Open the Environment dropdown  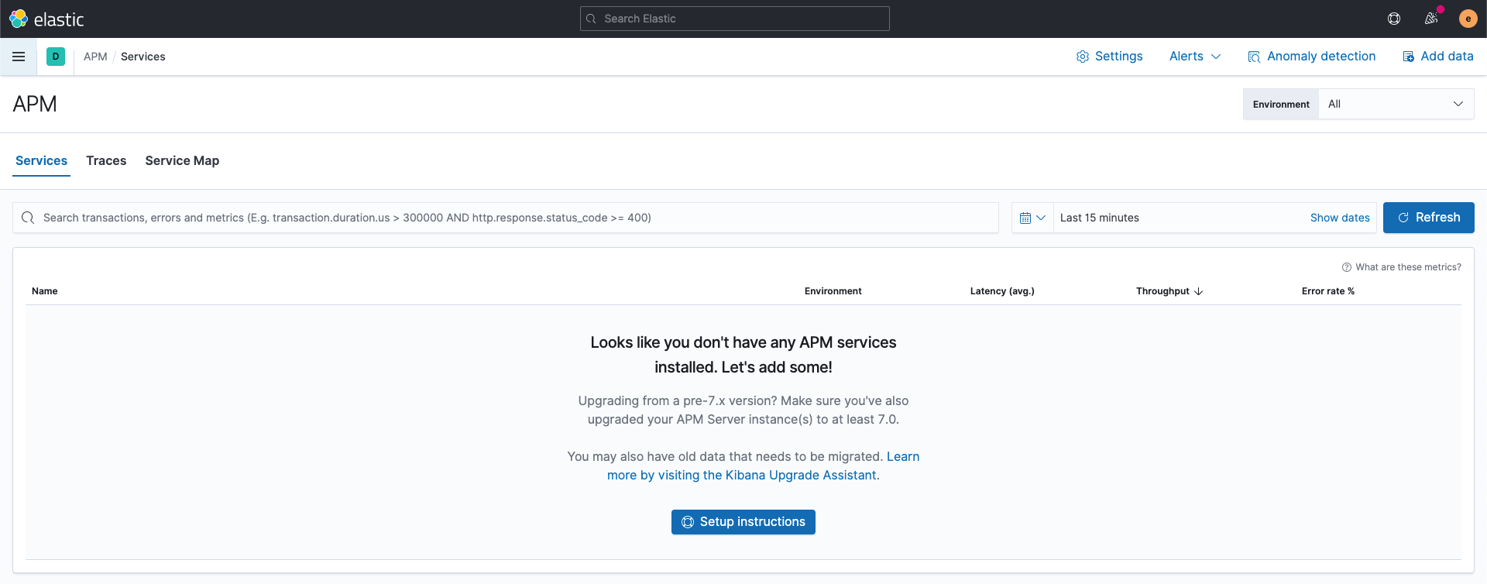click(x=1396, y=104)
